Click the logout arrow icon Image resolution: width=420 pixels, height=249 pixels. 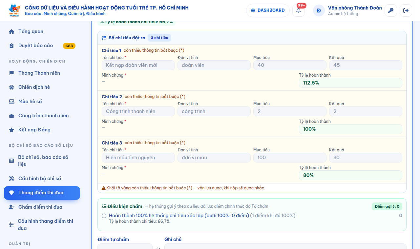(x=406, y=10)
